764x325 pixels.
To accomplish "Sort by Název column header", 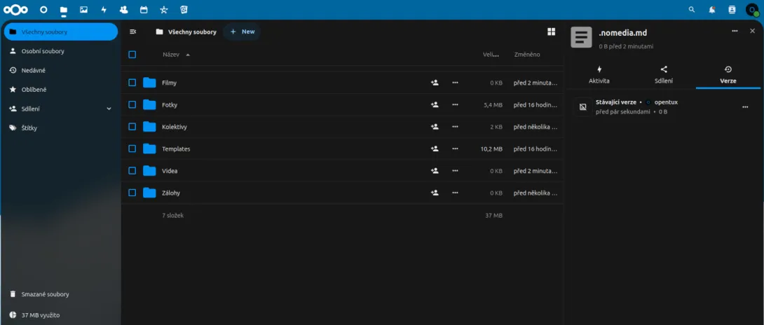I will (176, 55).
